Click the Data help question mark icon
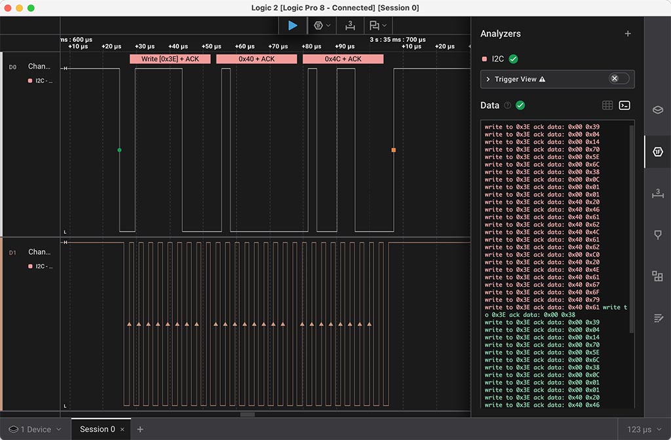The width and height of the screenshot is (671, 440). coord(507,105)
